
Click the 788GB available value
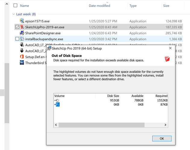[x=139, y=100]
